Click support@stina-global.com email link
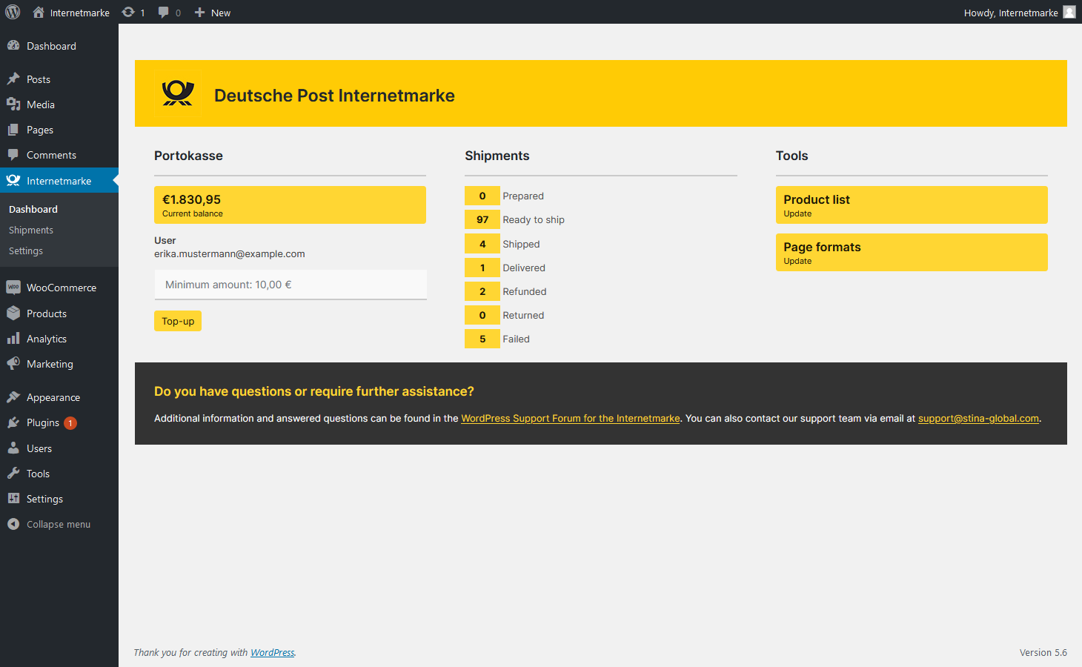This screenshot has width=1082, height=667. (x=978, y=418)
